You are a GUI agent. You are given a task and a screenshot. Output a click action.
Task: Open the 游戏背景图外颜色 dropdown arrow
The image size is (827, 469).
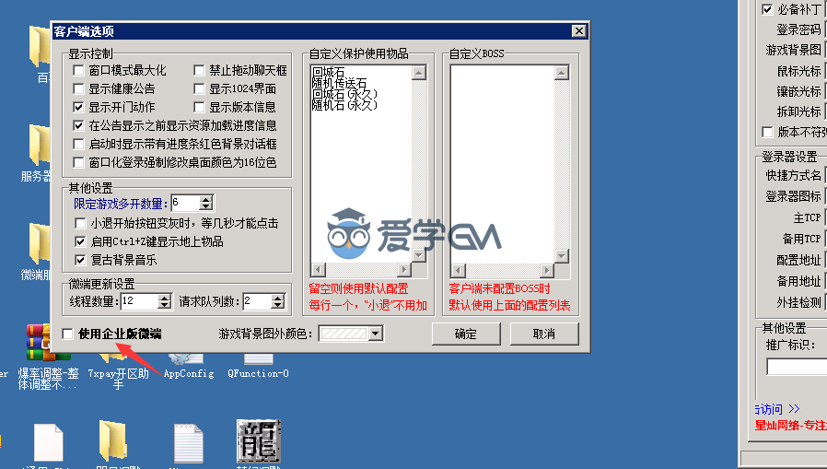pos(374,334)
